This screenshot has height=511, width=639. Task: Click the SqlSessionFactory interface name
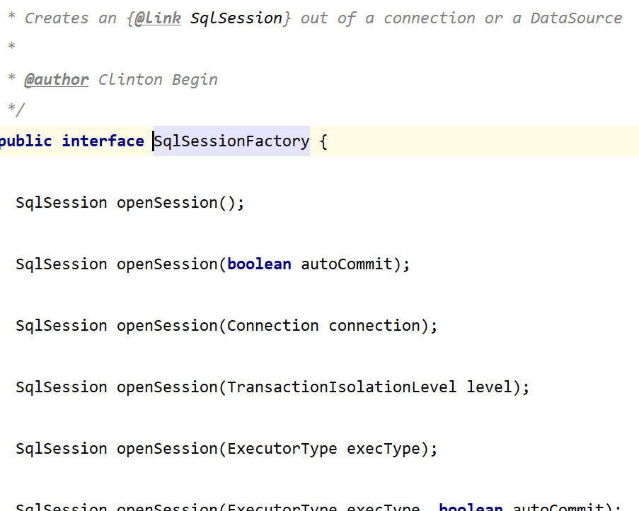231,141
